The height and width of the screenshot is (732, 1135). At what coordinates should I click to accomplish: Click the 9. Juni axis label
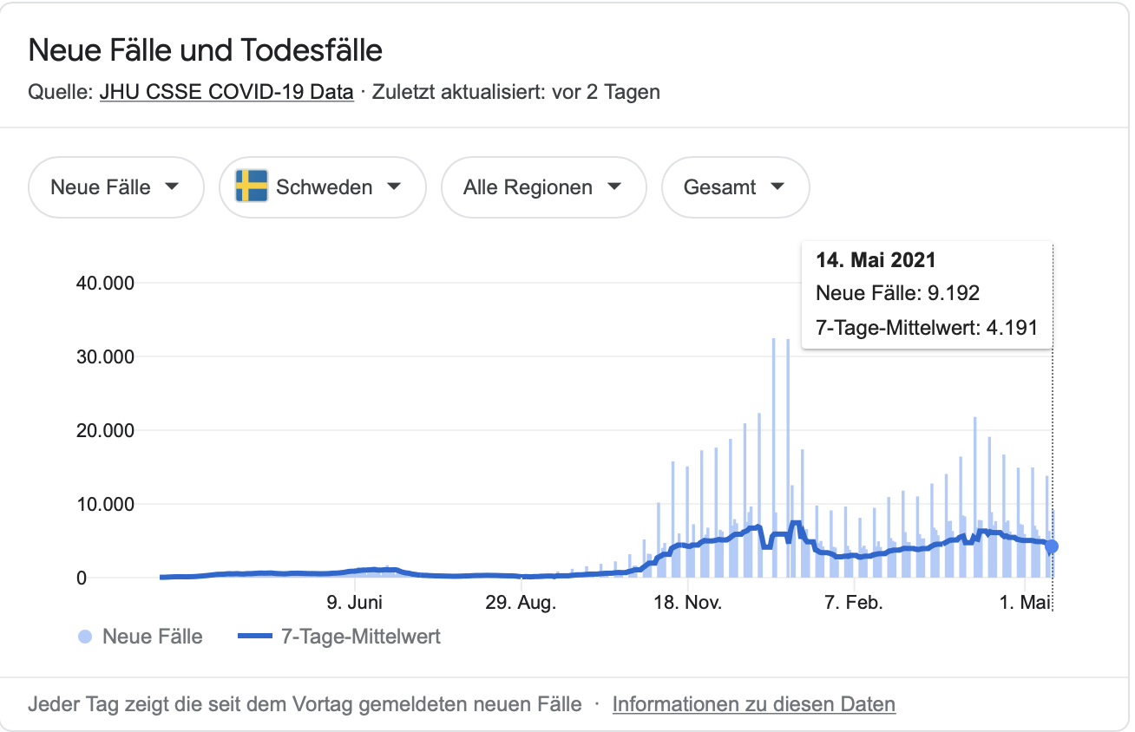point(354,602)
